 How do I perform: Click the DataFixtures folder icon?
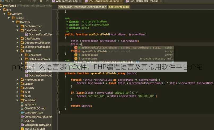[x=22, y=38]
